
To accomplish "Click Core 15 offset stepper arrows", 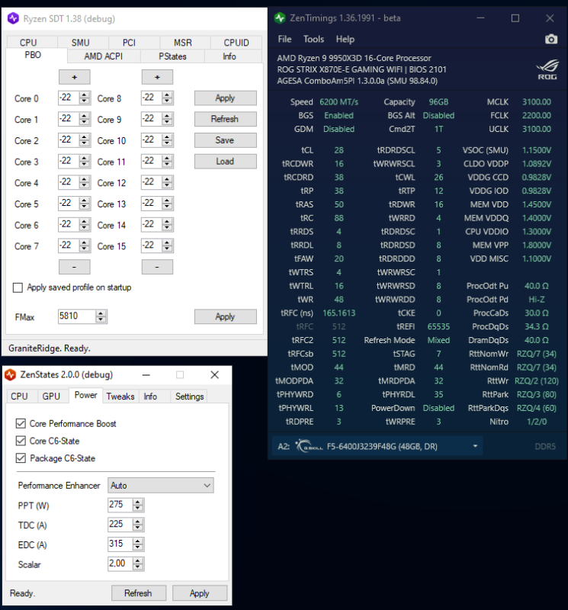I will point(167,246).
